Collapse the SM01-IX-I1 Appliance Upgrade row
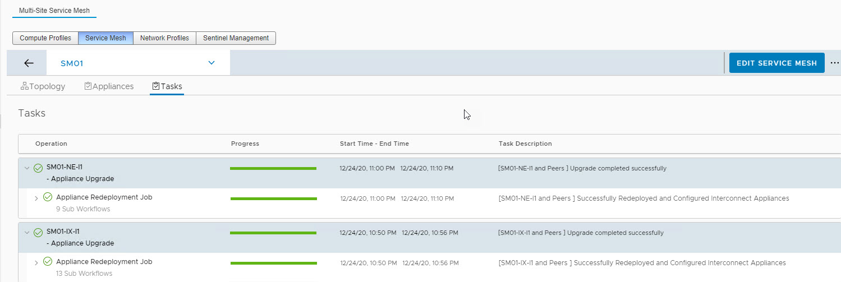The image size is (841, 282). click(26, 232)
